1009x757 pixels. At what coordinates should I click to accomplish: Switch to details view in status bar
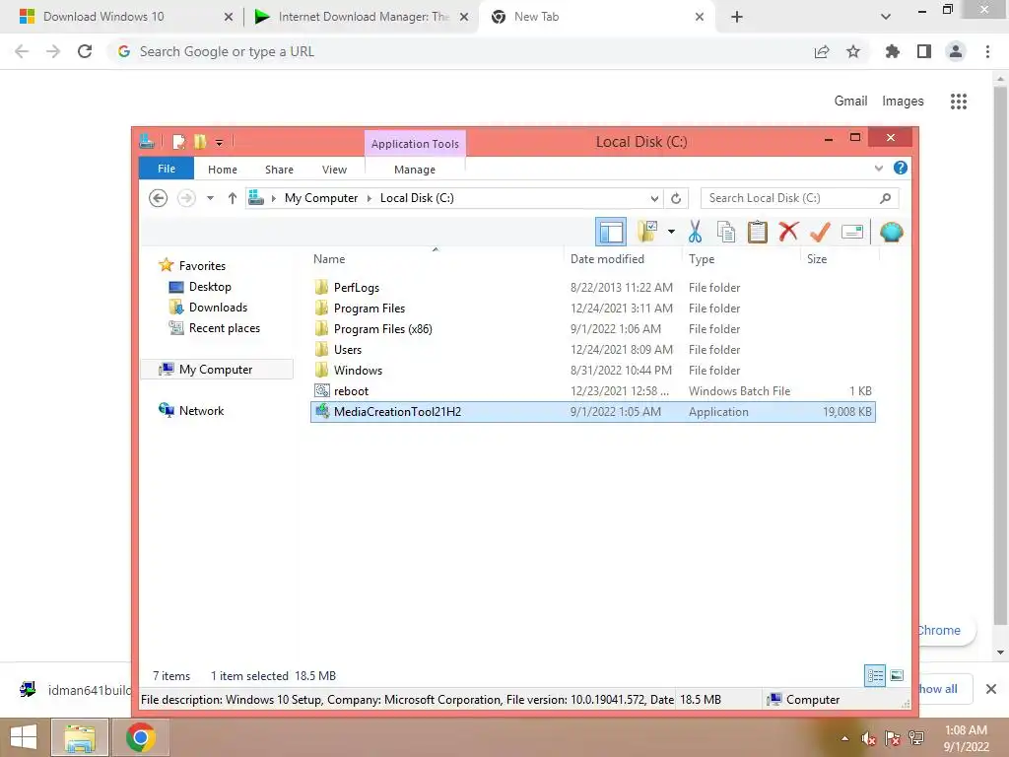pyautogui.click(x=875, y=675)
